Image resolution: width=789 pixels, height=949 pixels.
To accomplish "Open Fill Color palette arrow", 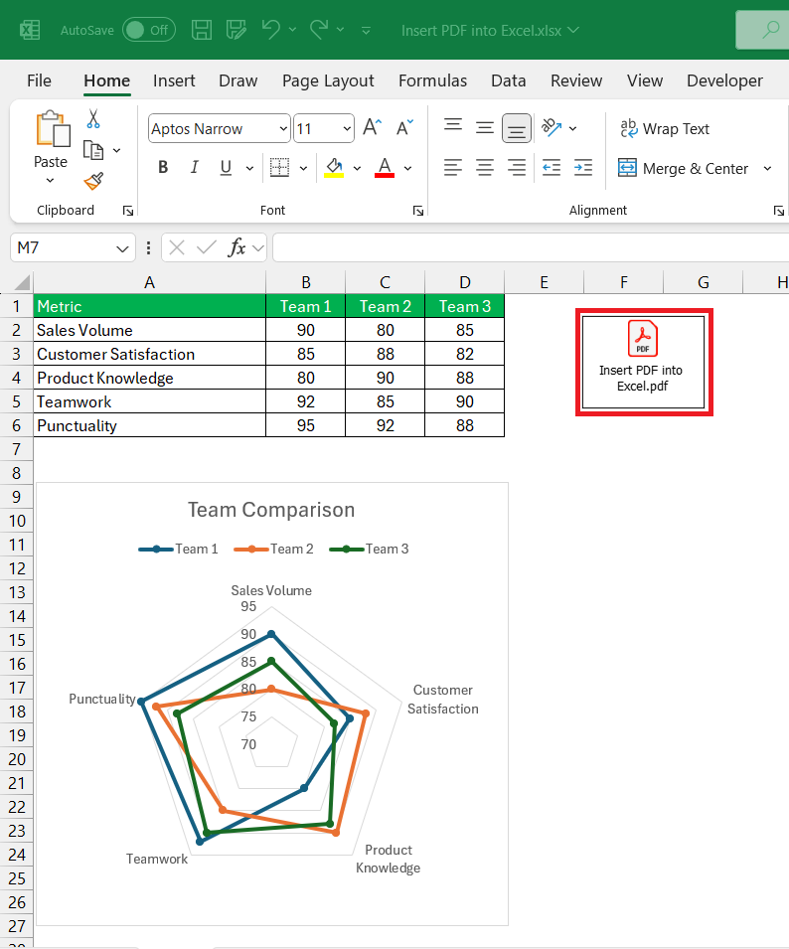I will coord(357,168).
